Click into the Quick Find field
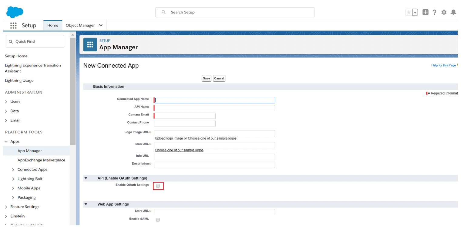This screenshot has width=464, height=234. 35,41
